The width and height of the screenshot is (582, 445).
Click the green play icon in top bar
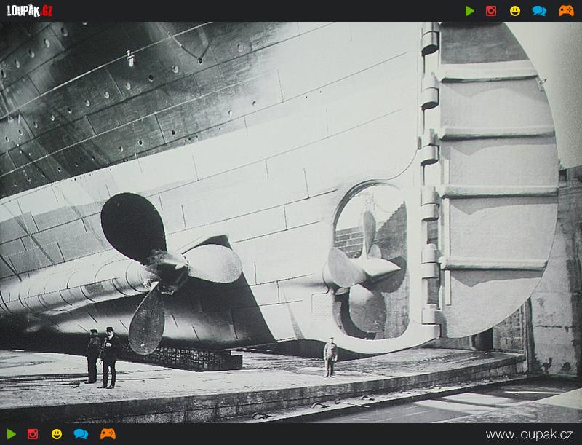tap(470, 11)
